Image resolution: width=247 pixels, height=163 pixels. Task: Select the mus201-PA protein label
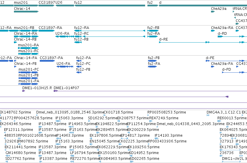pos(29,81)
